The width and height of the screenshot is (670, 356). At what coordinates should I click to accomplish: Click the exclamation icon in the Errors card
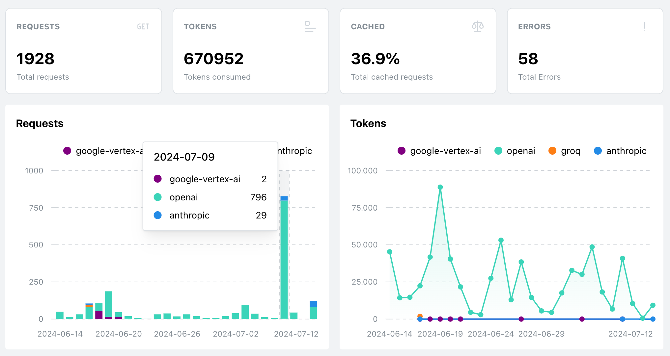(645, 27)
